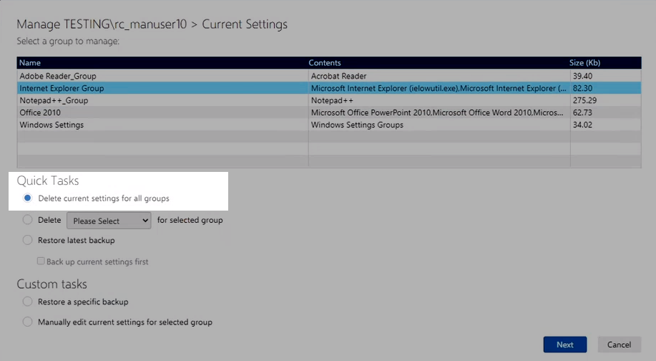The height and width of the screenshot is (361, 656).
Task: Sort groups by the Contents column header
Action: click(x=325, y=63)
